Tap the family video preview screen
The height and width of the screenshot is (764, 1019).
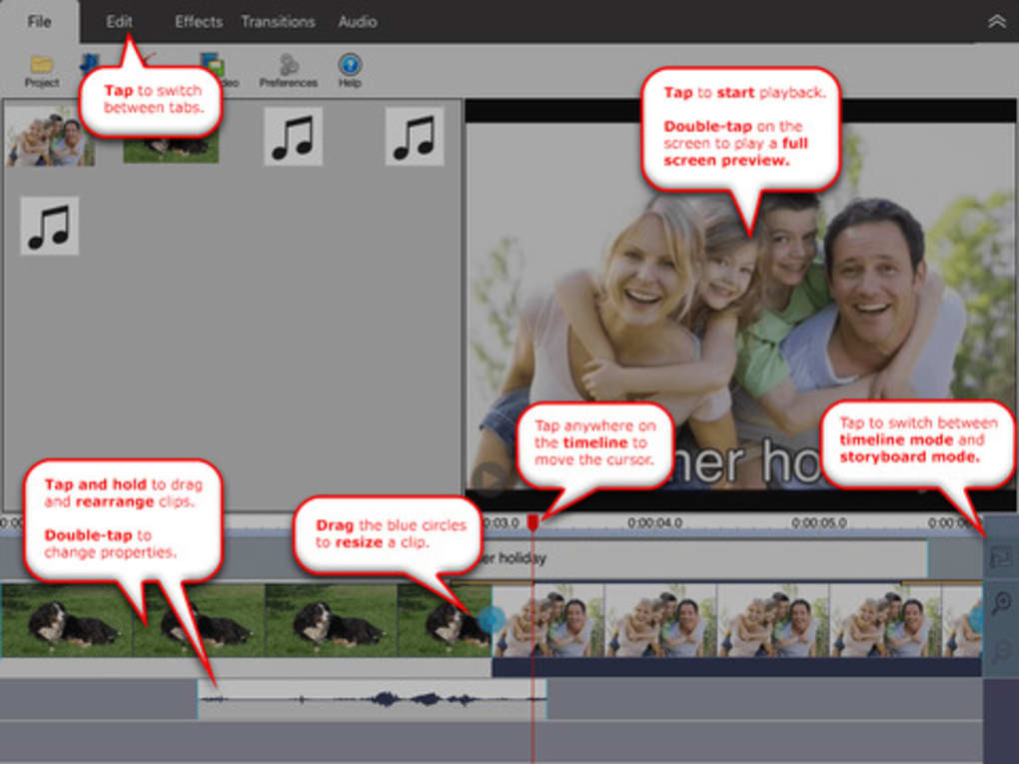pyautogui.click(x=741, y=306)
